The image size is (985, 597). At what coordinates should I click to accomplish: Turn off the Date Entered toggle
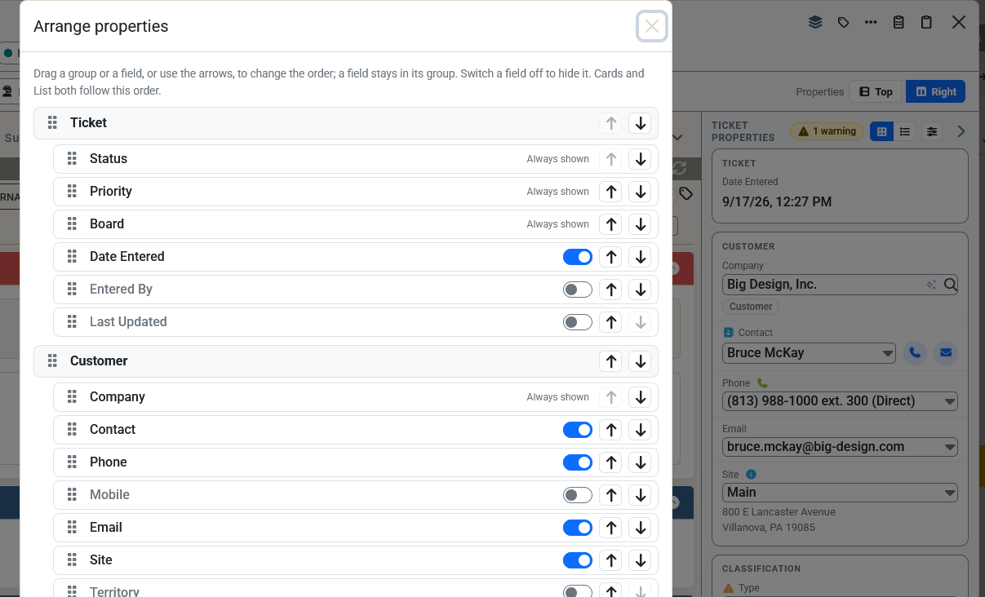578,257
